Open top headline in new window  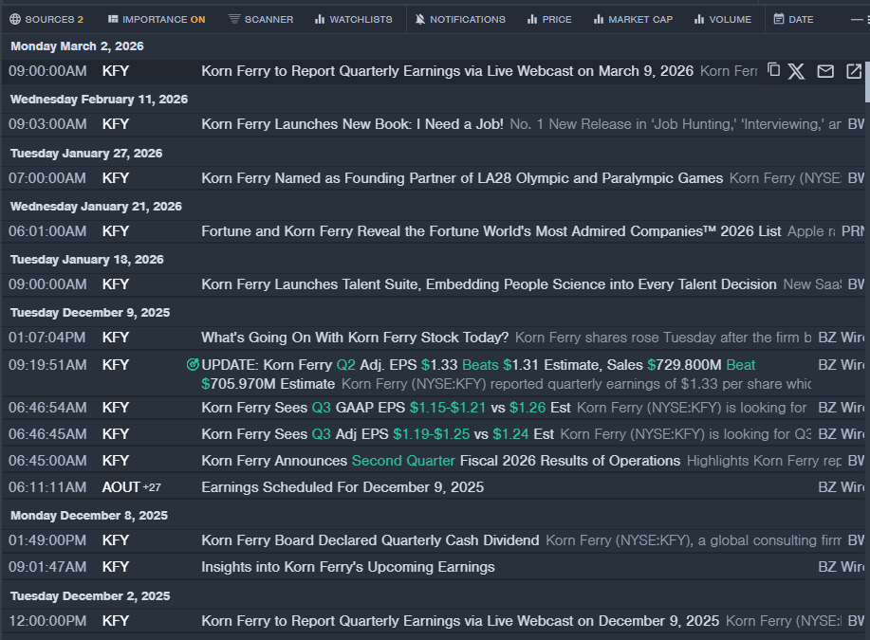click(x=854, y=71)
